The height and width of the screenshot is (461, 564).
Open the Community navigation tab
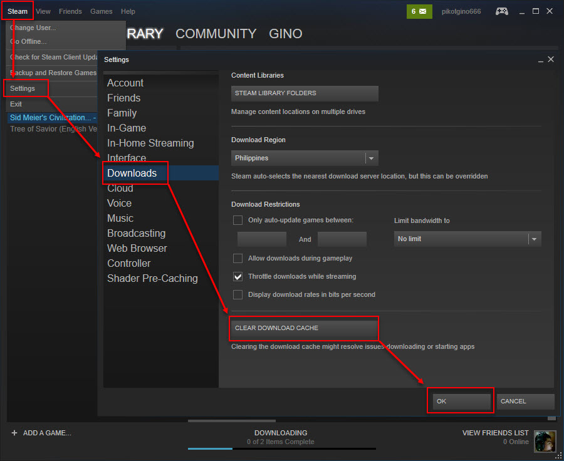(216, 34)
